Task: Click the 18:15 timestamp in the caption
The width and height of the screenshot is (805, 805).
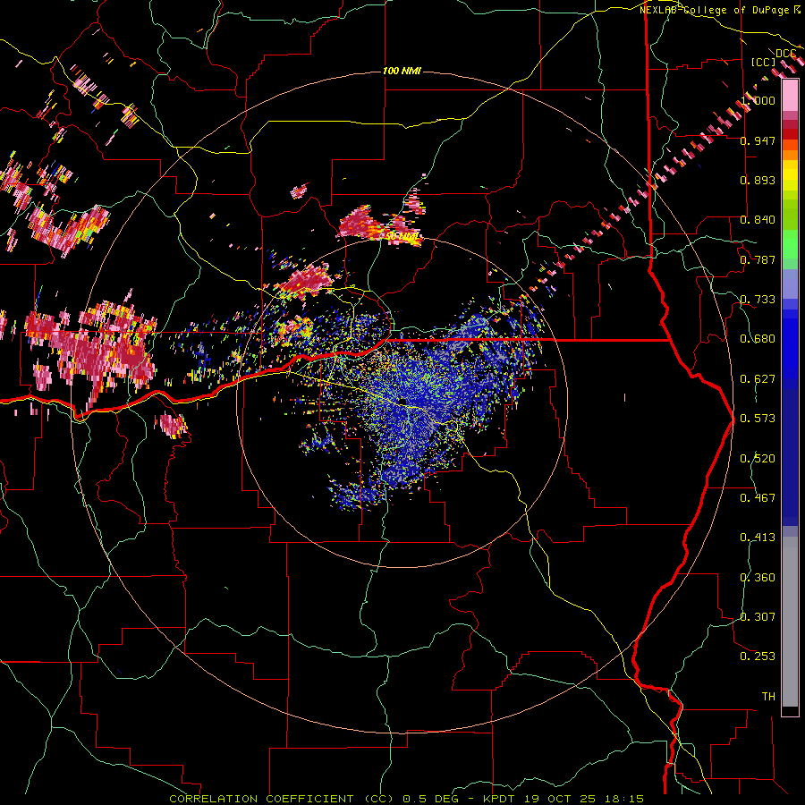Action: click(x=625, y=799)
